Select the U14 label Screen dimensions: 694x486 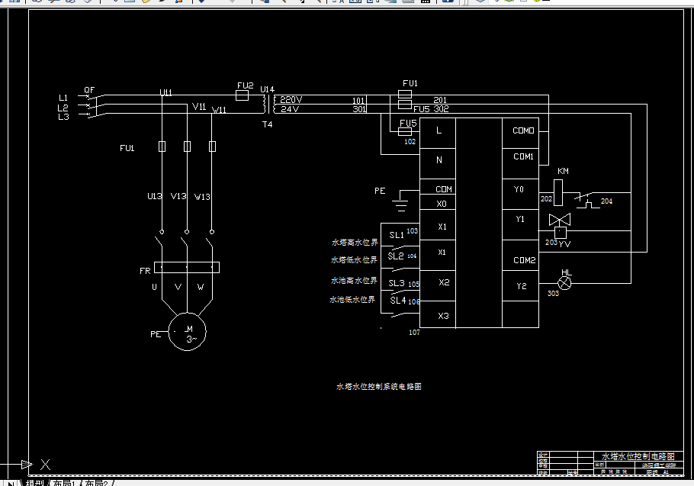point(268,89)
